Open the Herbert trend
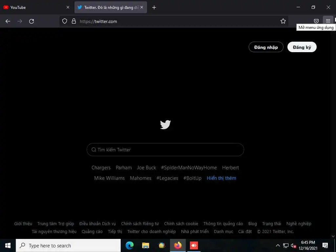The width and height of the screenshot is (336, 252). 230,168
